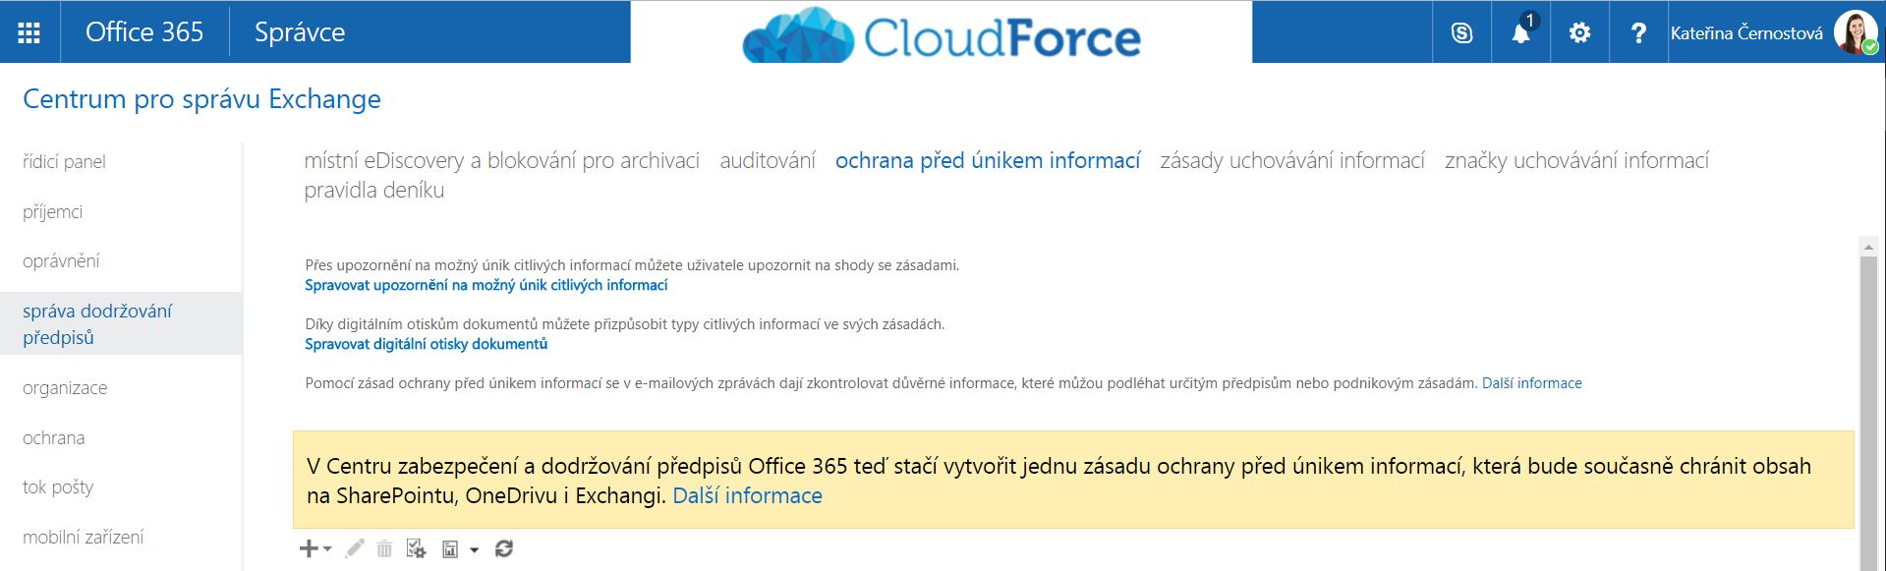Click the refresh icon in the toolbar
The height and width of the screenshot is (571, 1886).
tap(504, 549)
